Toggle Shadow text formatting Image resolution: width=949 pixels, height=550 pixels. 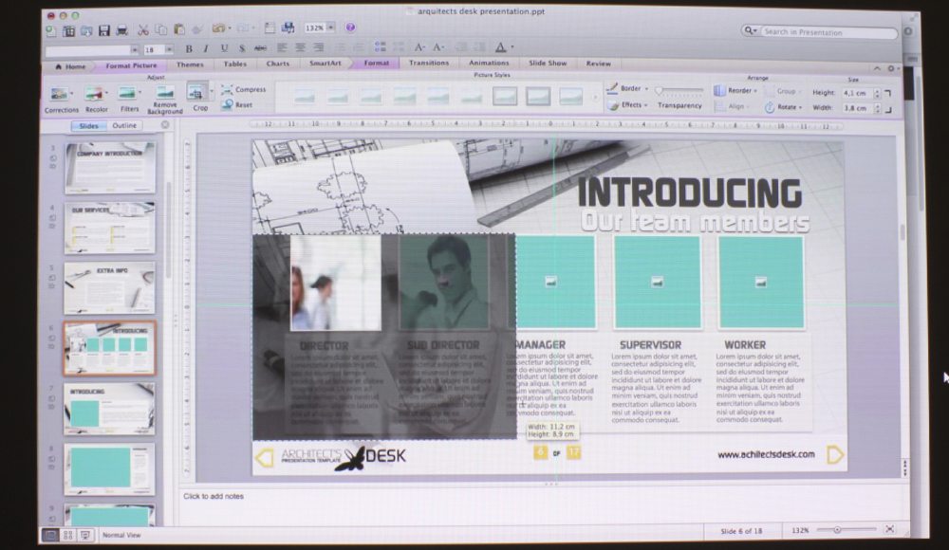pyautogui.click(x=241, y=47)
